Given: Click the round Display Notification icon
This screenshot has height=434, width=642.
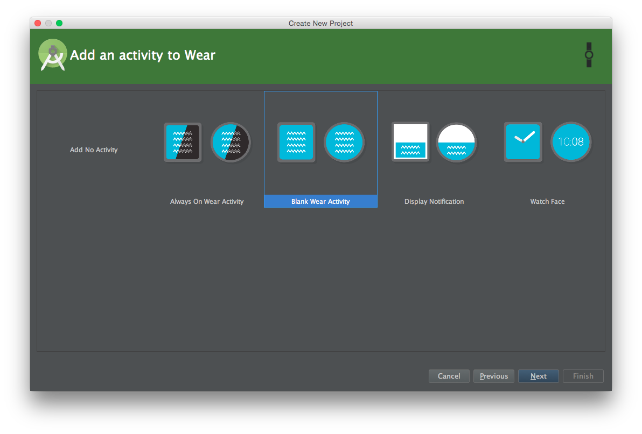Looking at the screenshot, I should click(457, 142).
